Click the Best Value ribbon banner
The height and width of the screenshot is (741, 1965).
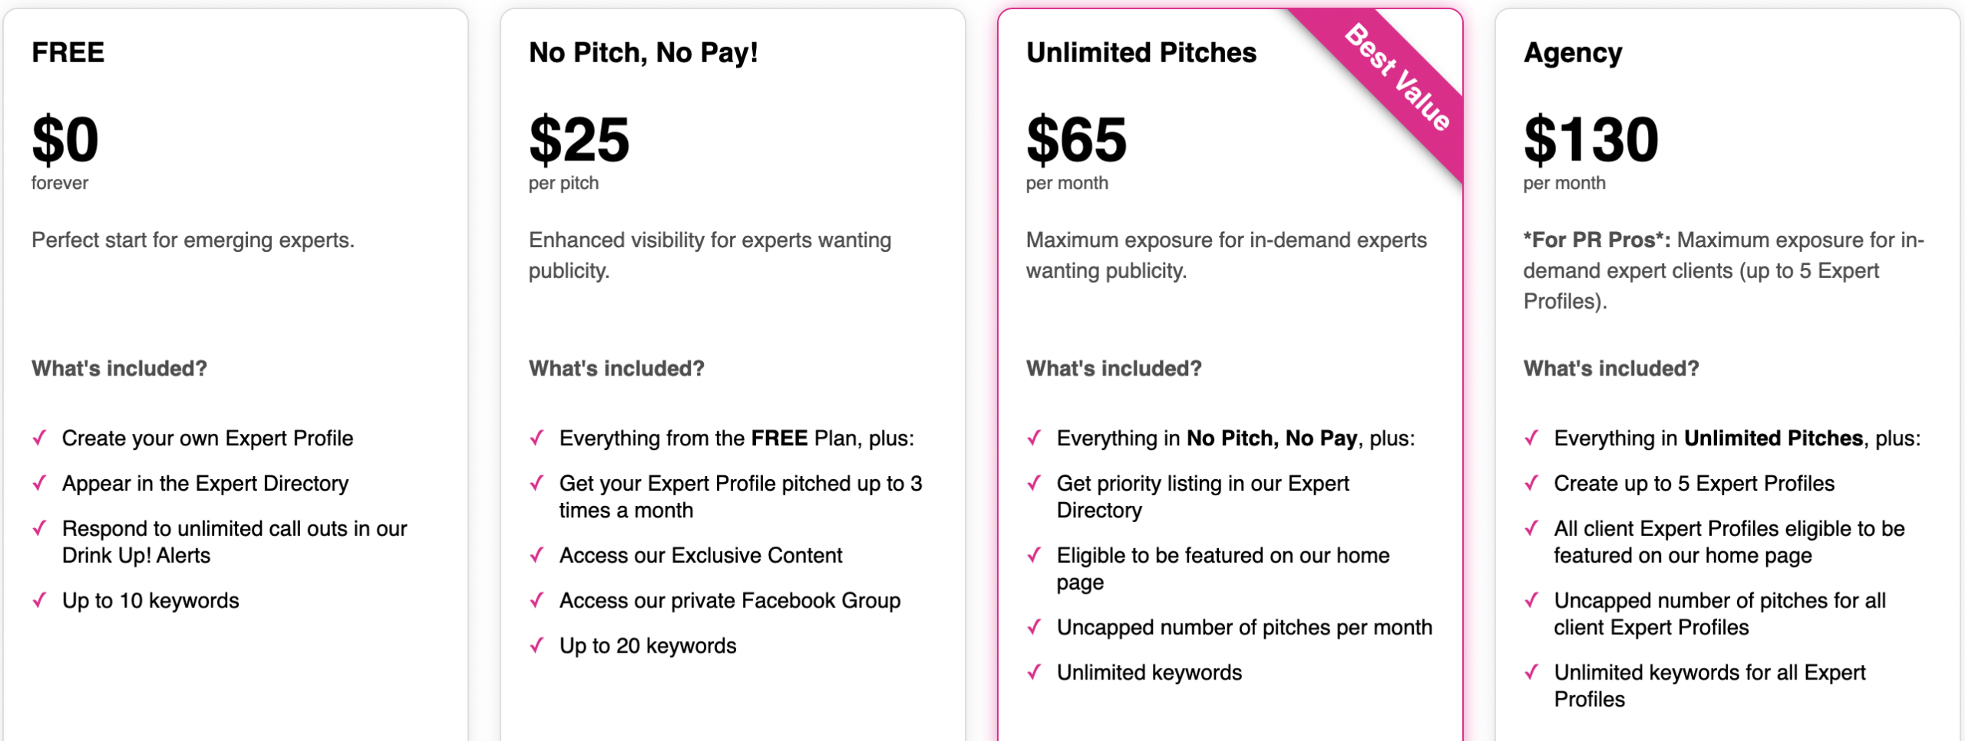click(x=1399, y=78)
